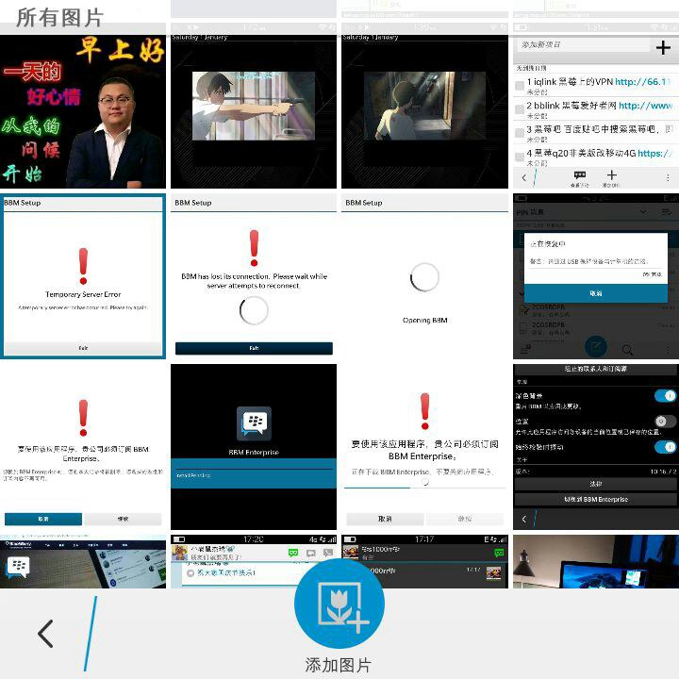Open the photo of monitor and lamp

pos(596,561)
